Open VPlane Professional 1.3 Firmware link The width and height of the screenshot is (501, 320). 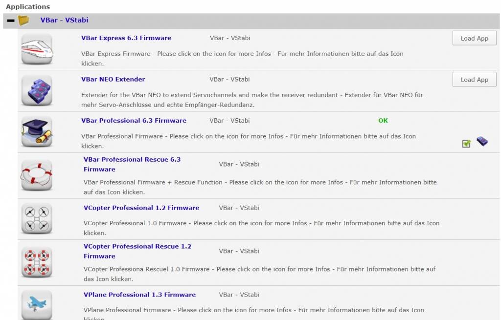[x=139, y=295]
